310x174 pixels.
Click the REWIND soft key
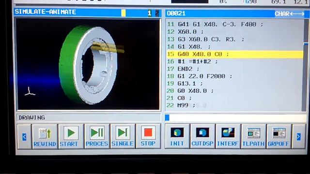[x=45, y=136]
